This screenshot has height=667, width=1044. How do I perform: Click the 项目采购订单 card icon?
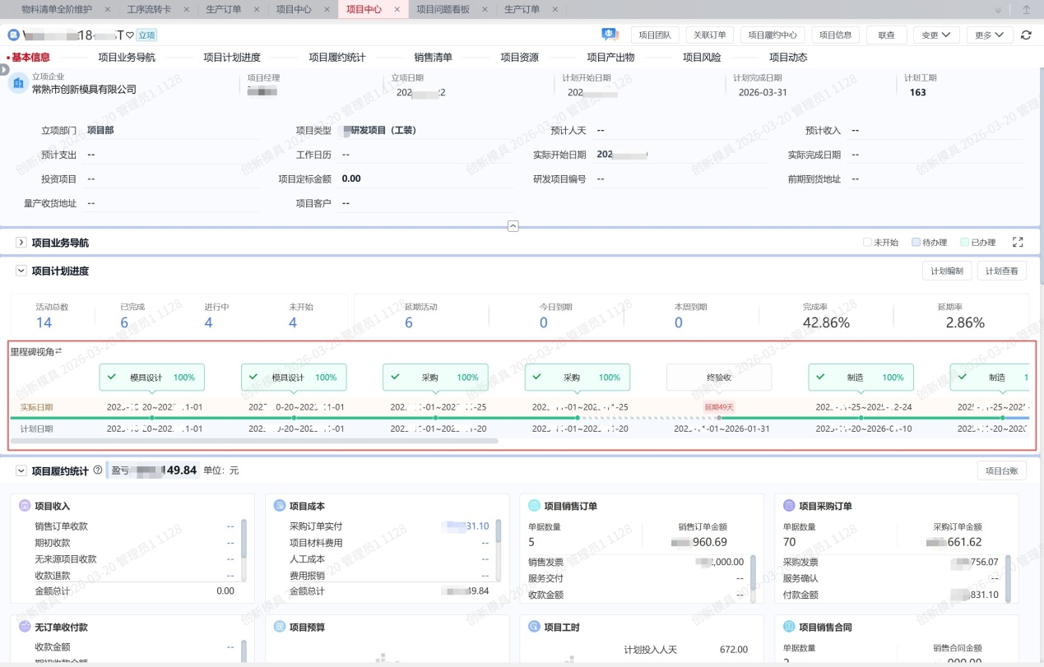788,506
